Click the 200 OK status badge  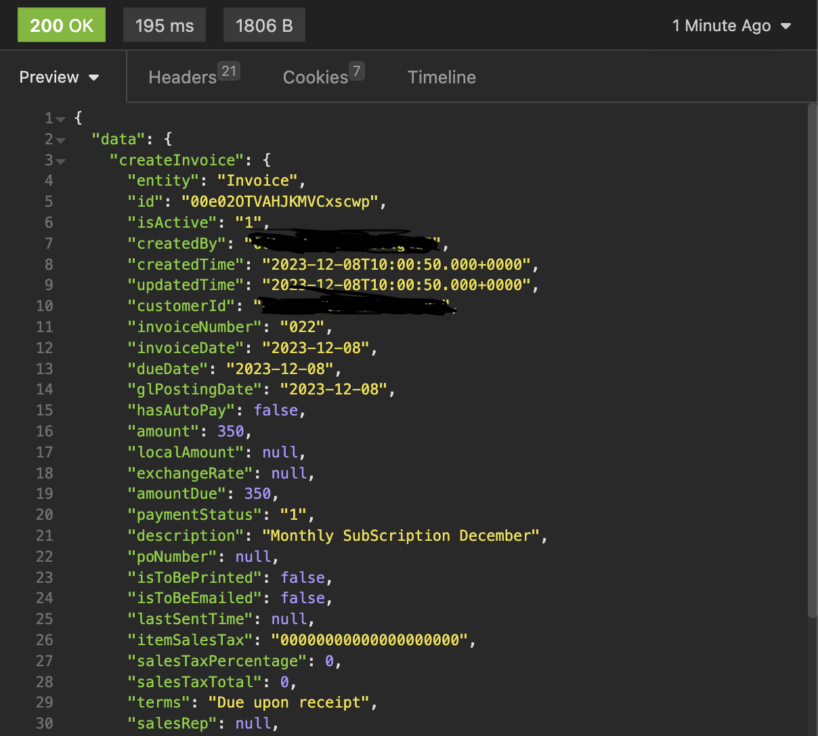[62, 25]
